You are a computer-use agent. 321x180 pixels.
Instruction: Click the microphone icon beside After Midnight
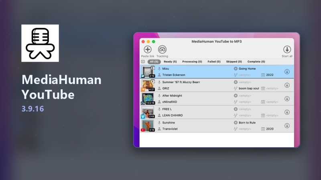pos(159,96)
